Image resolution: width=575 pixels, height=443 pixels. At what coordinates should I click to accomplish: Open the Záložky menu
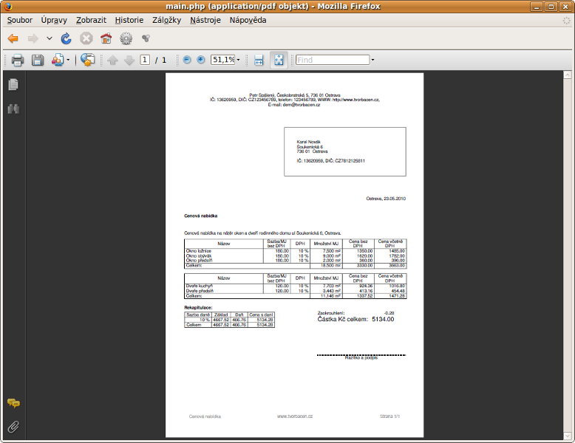(x=166, y=20)
